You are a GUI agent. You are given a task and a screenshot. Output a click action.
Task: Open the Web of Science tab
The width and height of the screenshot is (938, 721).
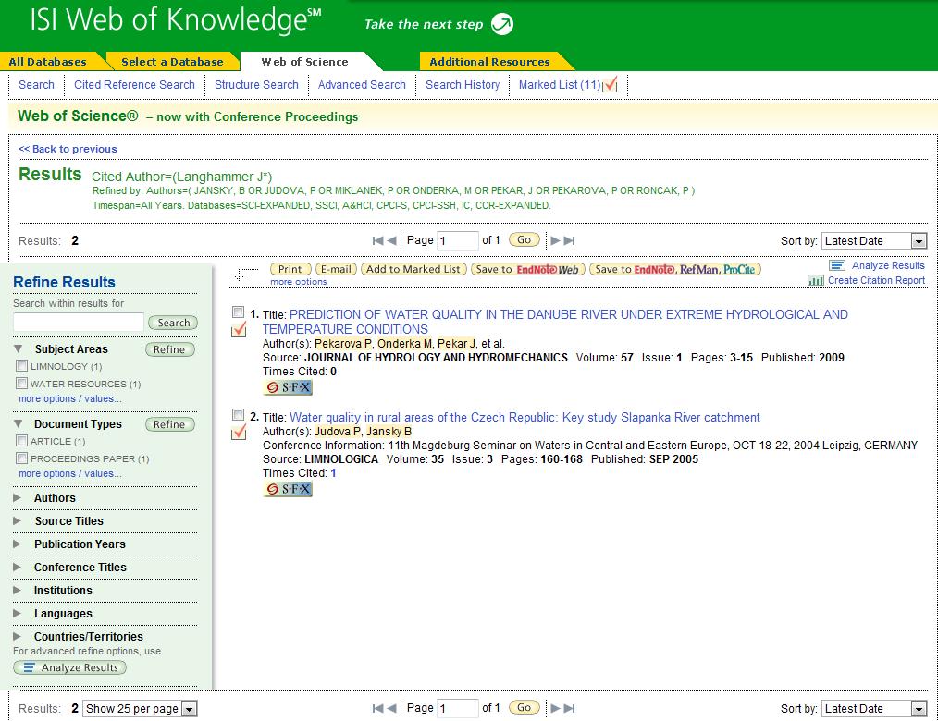(304, 62)
